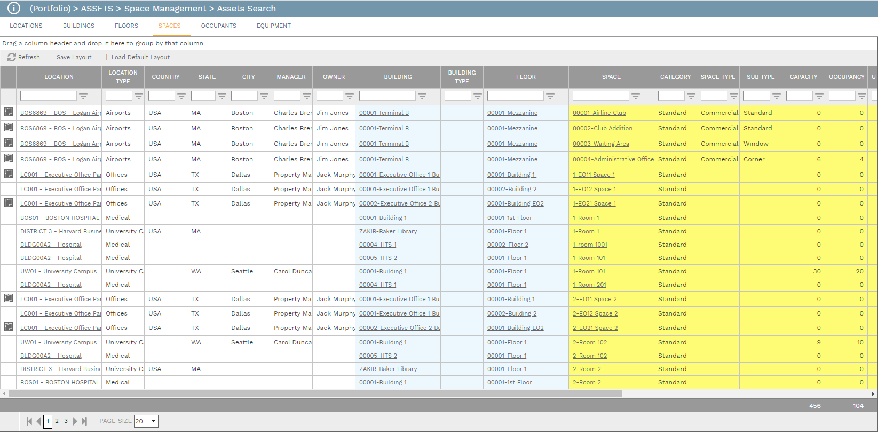The height and width of the screenshot is (433, 878).
Task: Open the 00001-Airline Club space link
Action: click(599, 113)
